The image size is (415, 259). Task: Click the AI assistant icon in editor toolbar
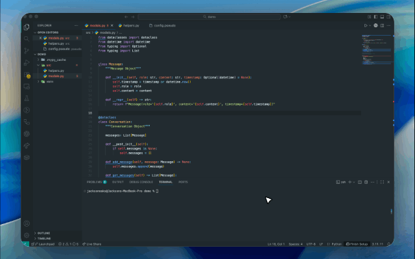pos(375,26)
